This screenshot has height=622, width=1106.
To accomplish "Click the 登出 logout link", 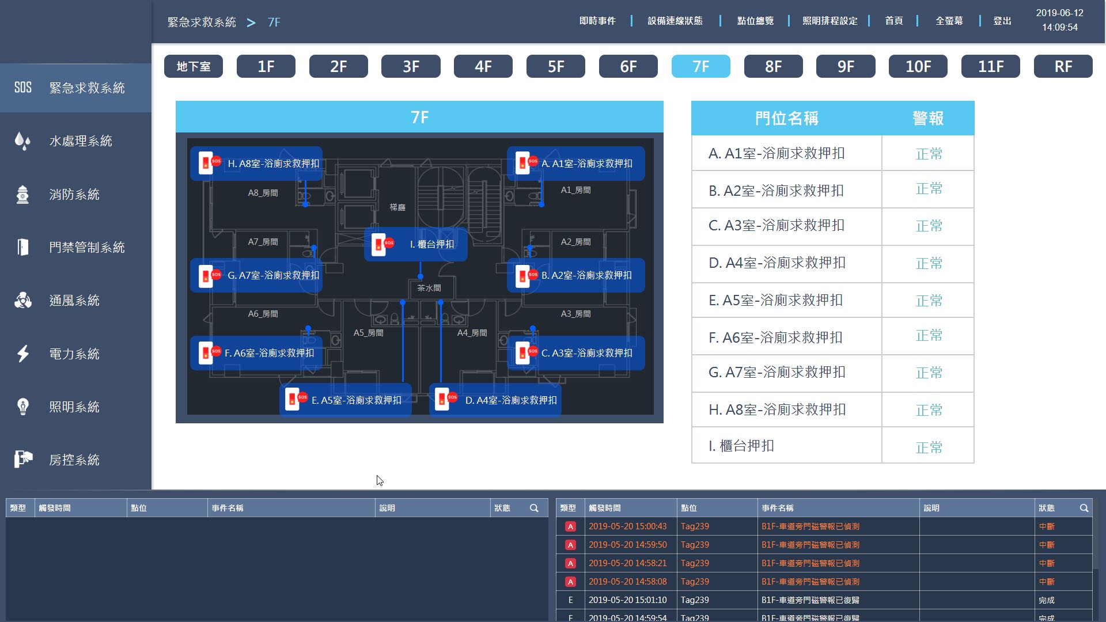I will [x=1002, y=21].
